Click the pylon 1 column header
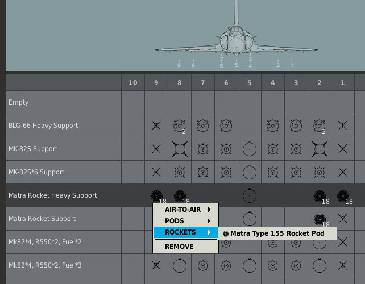 (x=343, y=83)
